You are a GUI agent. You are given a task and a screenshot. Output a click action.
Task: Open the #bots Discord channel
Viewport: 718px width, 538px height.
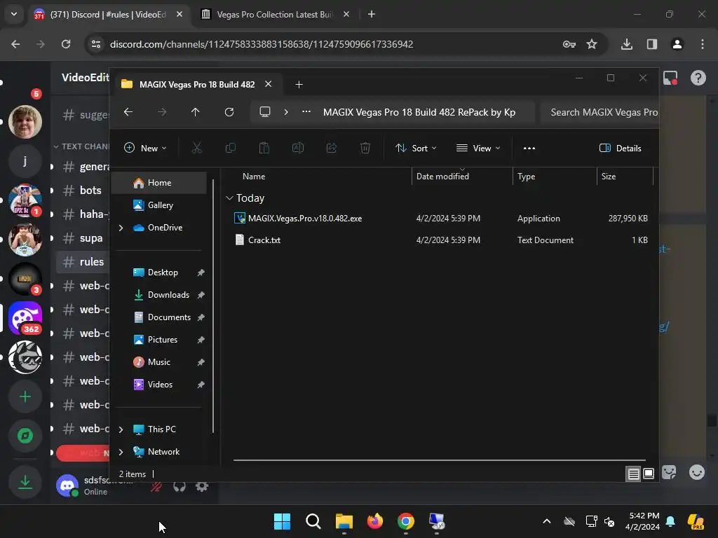(83, 191)
